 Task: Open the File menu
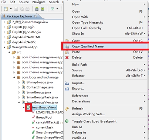4,2
